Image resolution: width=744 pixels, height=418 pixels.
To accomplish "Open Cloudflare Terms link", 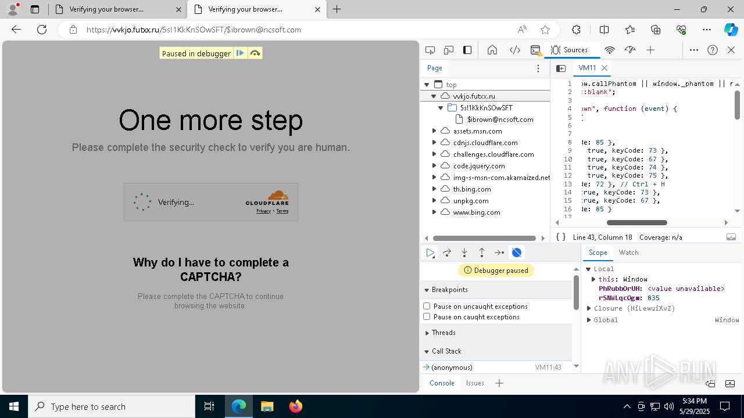I will [x=282, y=211].
